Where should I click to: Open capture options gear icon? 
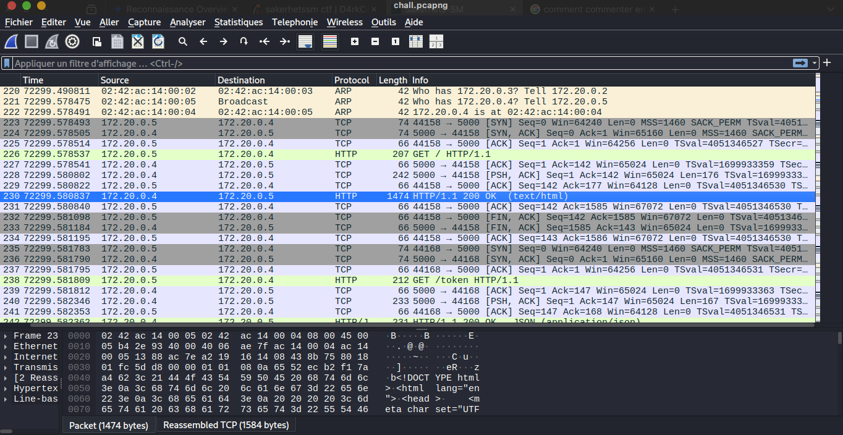pyautogui.click(x=72, y=41)
